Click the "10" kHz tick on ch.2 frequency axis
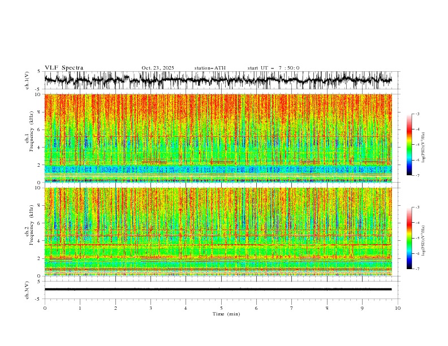 pyautogui.click(x=39, y=188)
